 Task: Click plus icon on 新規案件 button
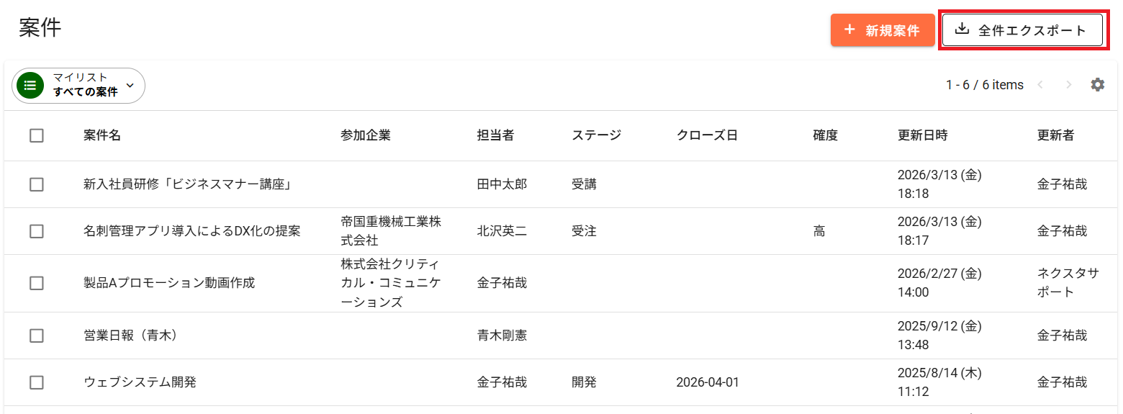click(x=849, y=30)
